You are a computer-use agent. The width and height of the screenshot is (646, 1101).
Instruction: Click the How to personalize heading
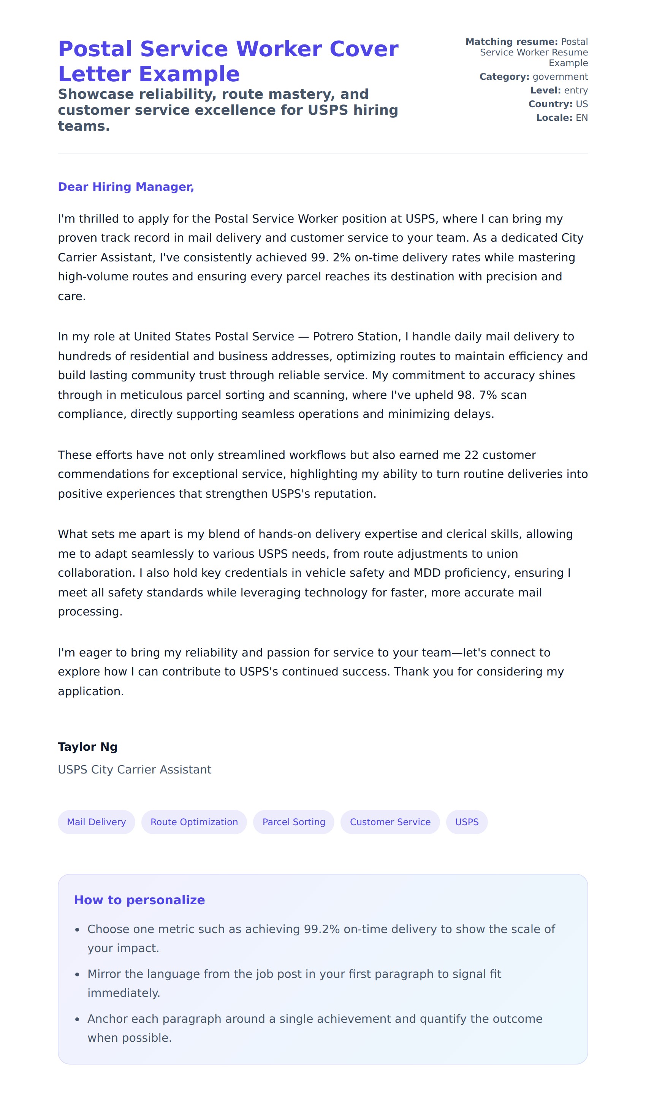click(x=139, y=900)
